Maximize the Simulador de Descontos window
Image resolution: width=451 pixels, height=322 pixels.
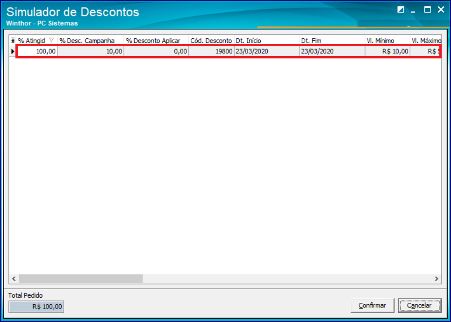(x=428, y=10)
